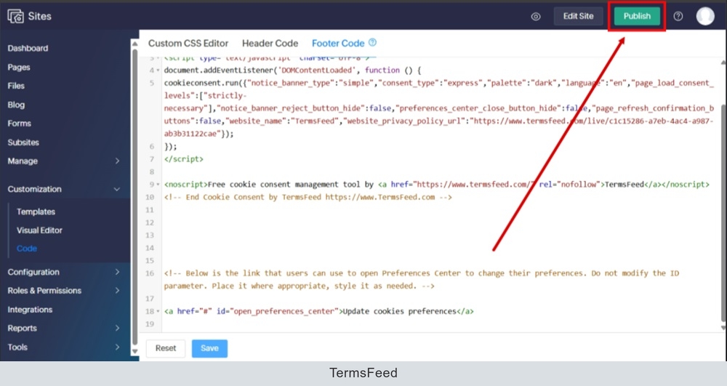Screen dimensions: 727x386
Task: Click the green Publish button
Action: (x=637, y=16)
